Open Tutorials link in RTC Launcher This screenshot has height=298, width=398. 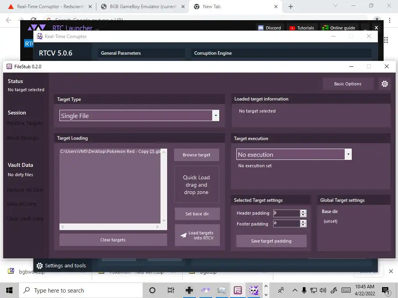(302, 28)
